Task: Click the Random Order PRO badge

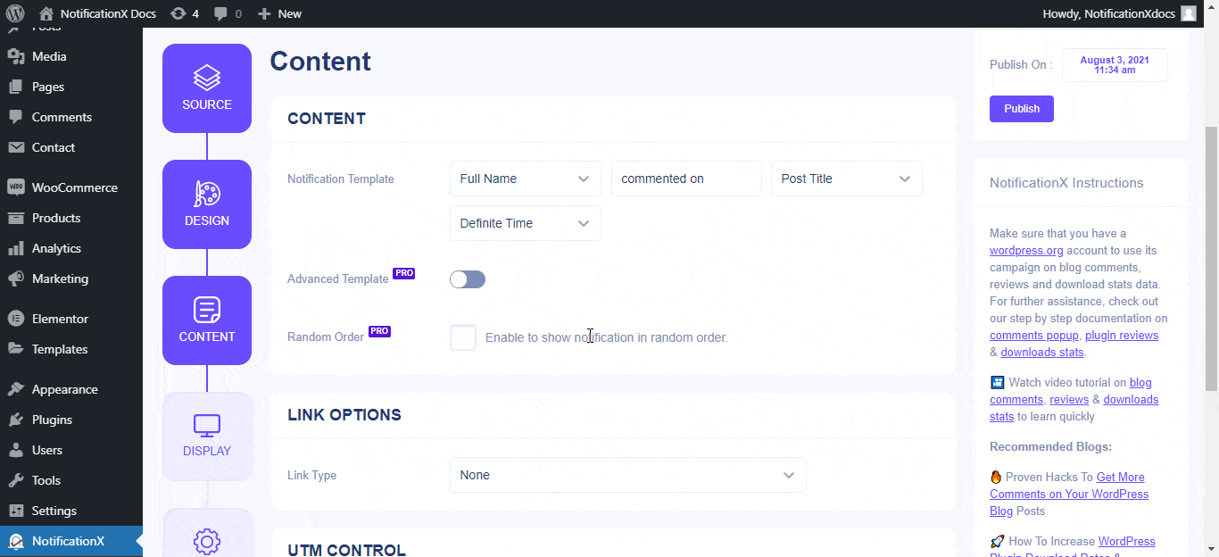Action: pyautogui.click(x=379, y=331)
